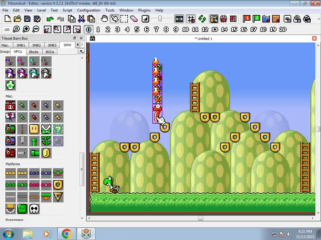Open the file explorer taskbar icon
Screen dimensions: 321x240
tap(28, 234)
